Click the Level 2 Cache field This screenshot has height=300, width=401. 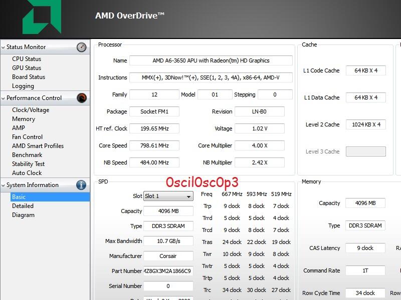coord(366,124)
